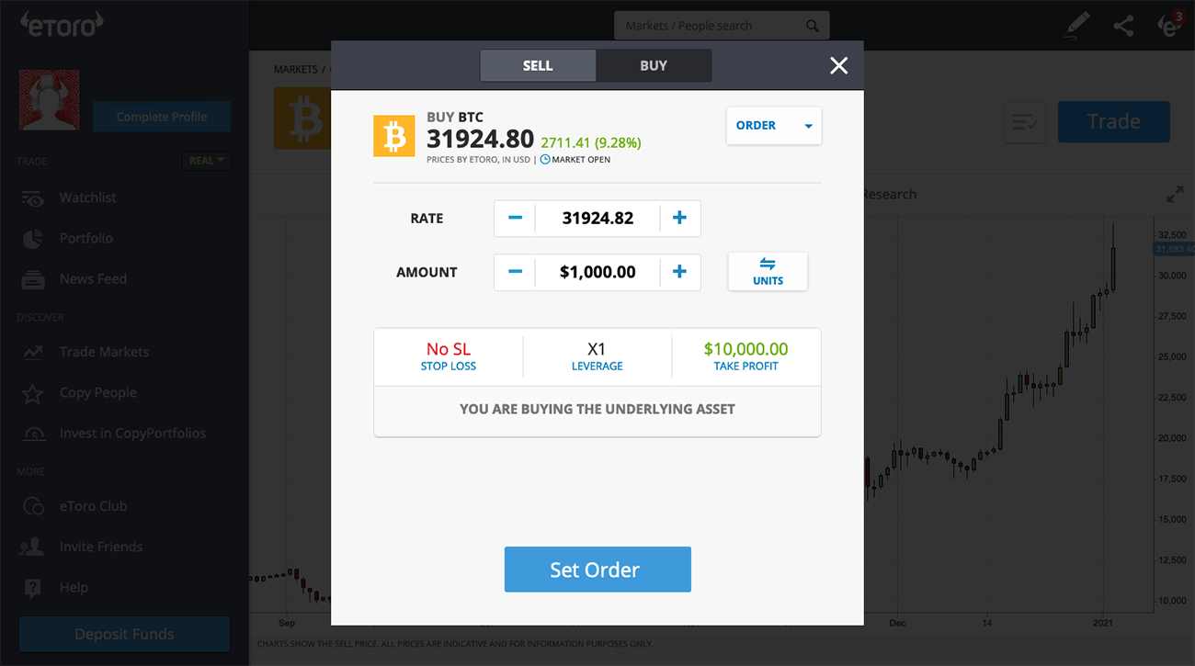
Task: Click the Invite Friends sidebar label
Action: (101, 547)
